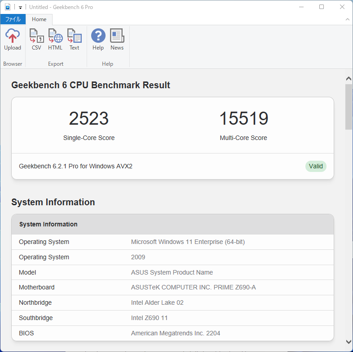Click the Geekbench app icon in the title bar

click(8, 7)
